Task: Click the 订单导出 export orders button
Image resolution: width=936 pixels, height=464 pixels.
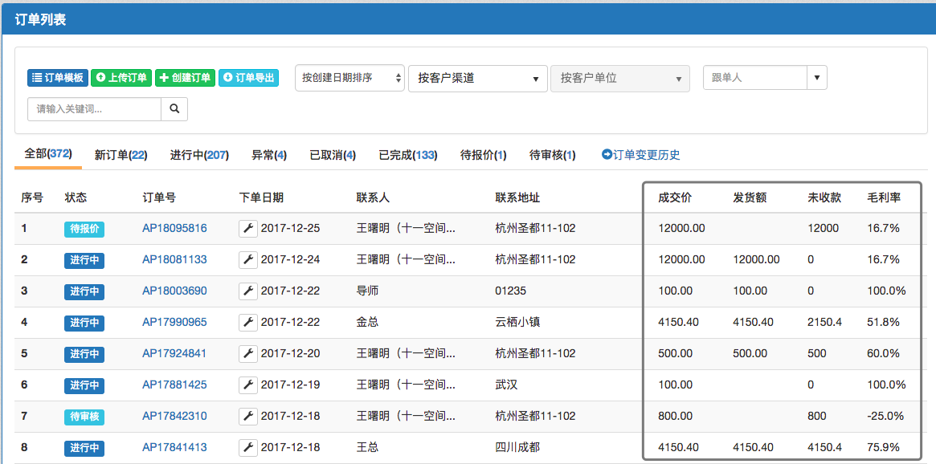Action: point(248,78)
